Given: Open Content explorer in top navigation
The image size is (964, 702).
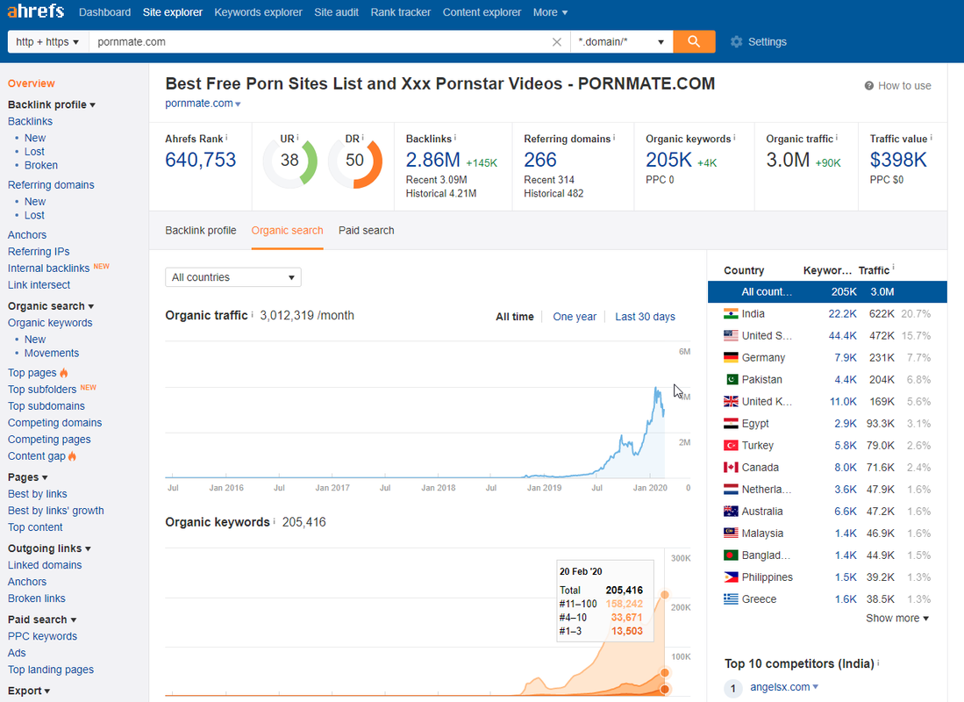Looking at the screenshot, I should pos(482,12).
